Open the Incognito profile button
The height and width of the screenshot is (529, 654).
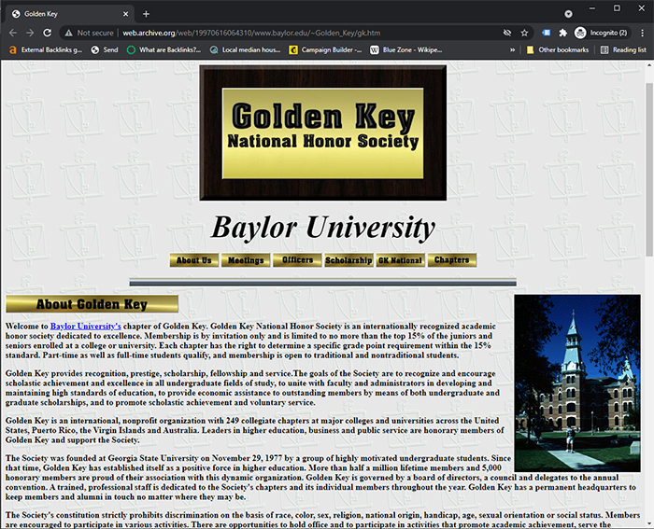pos(602,33)
